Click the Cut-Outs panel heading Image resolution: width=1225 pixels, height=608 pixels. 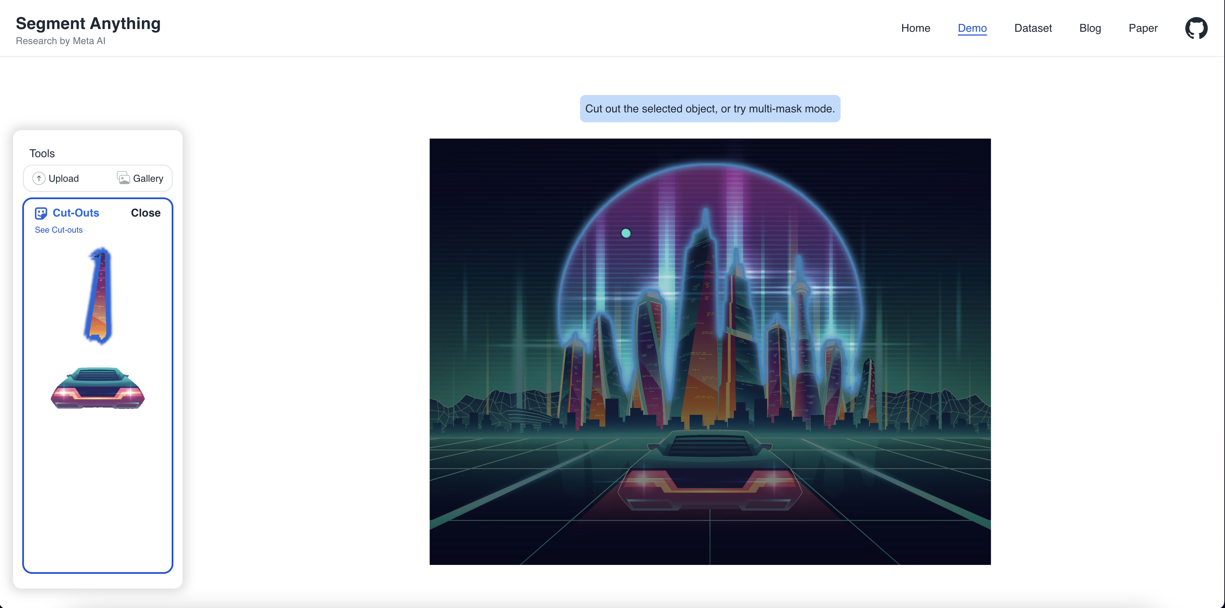click(x=76, y=213)
